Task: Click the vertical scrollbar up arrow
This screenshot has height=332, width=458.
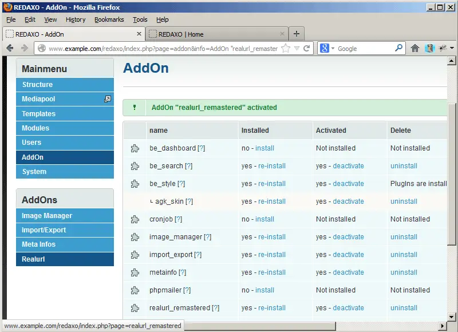Action: (451, 61)
